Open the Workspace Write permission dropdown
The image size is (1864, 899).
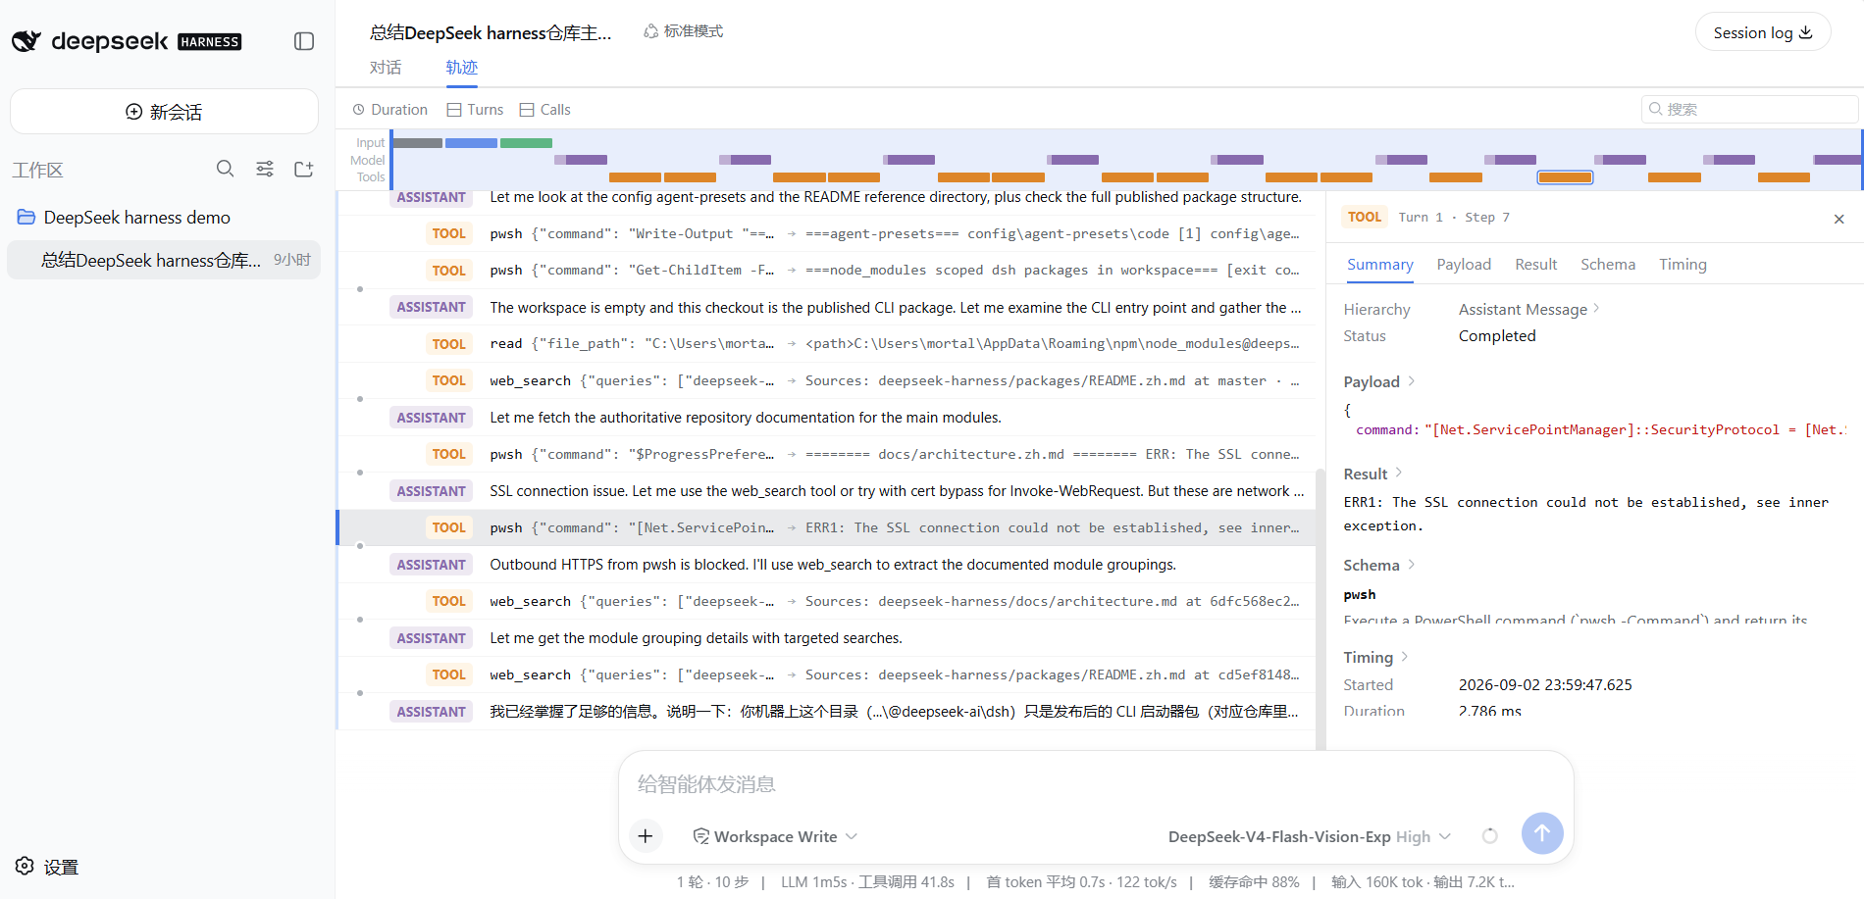point(775,836)
